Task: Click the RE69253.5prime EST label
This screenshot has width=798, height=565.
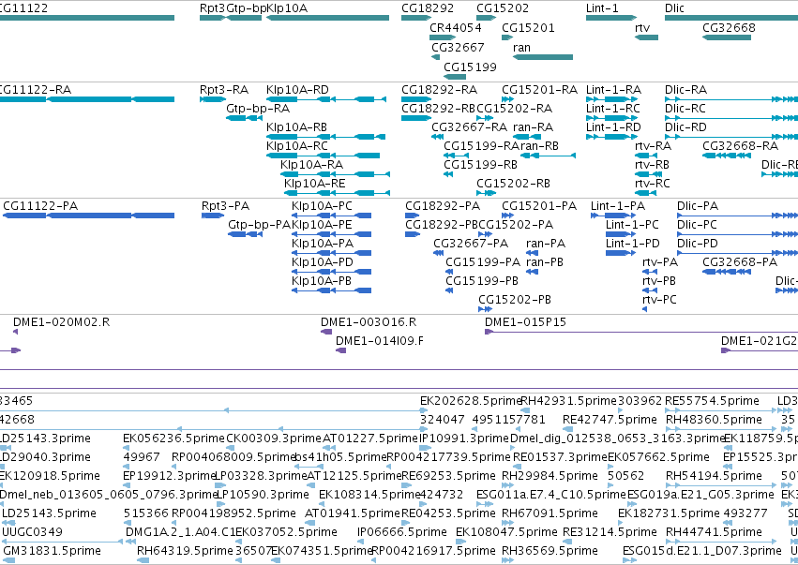Action: pyautogui.click(x=448, y=476)
